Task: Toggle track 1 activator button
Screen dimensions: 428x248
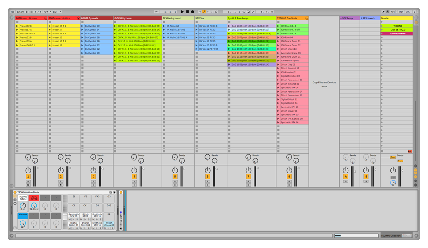Action: pos(28,177)
